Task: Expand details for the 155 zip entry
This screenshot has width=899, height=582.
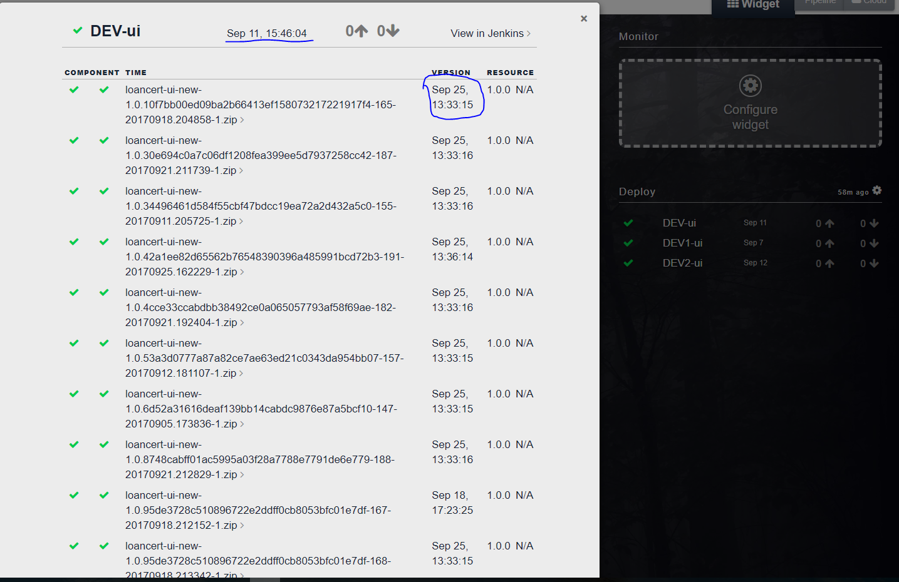Action: pos(241,221)
